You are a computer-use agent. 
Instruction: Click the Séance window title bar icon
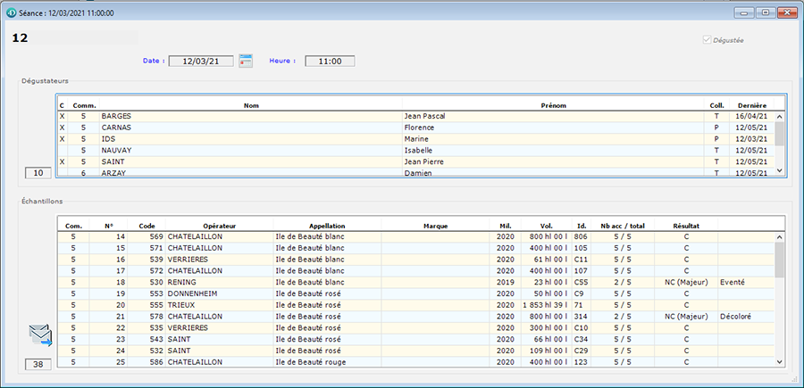pos(11,13)
